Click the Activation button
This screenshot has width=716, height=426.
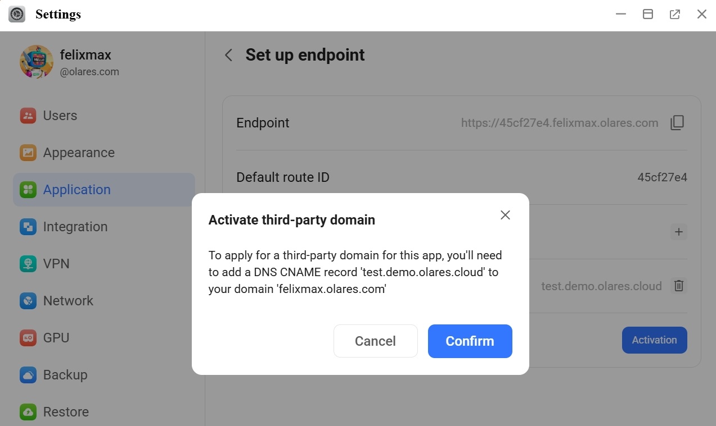654,340
